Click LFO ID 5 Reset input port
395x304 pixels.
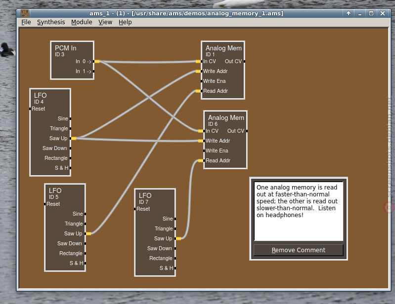point(45,204)
